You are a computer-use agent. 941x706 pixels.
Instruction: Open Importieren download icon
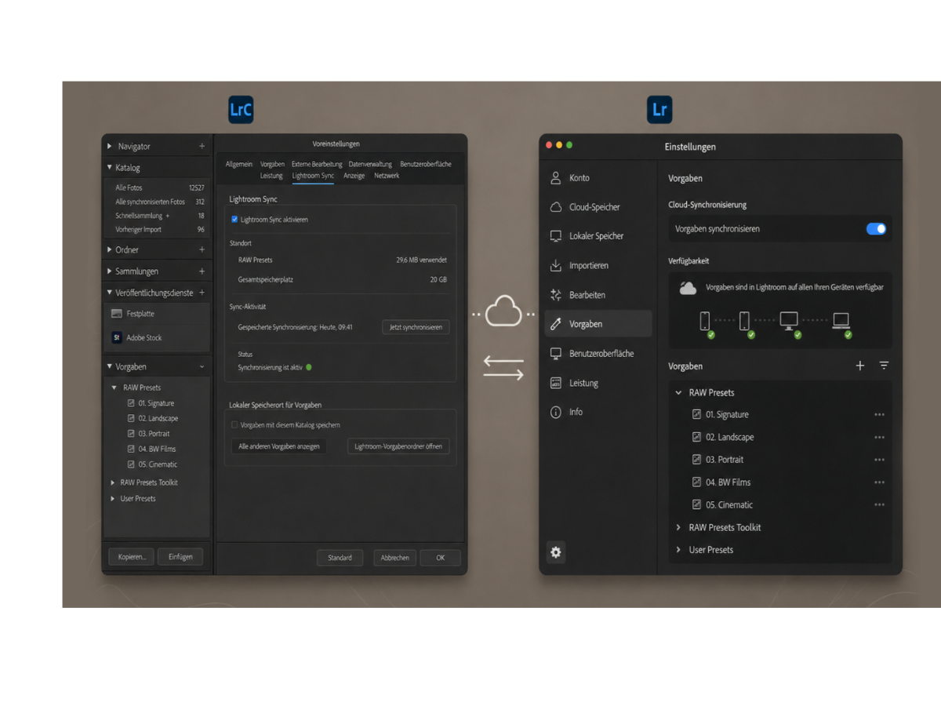pos(556,265)
